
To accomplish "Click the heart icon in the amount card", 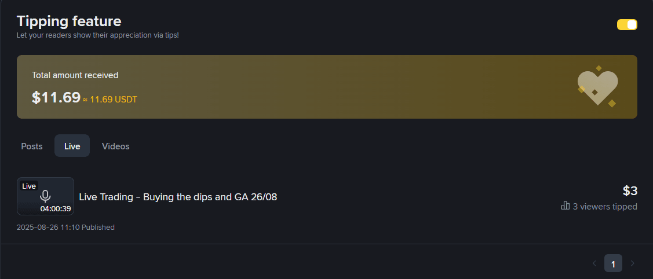I will tap(597, 87).
